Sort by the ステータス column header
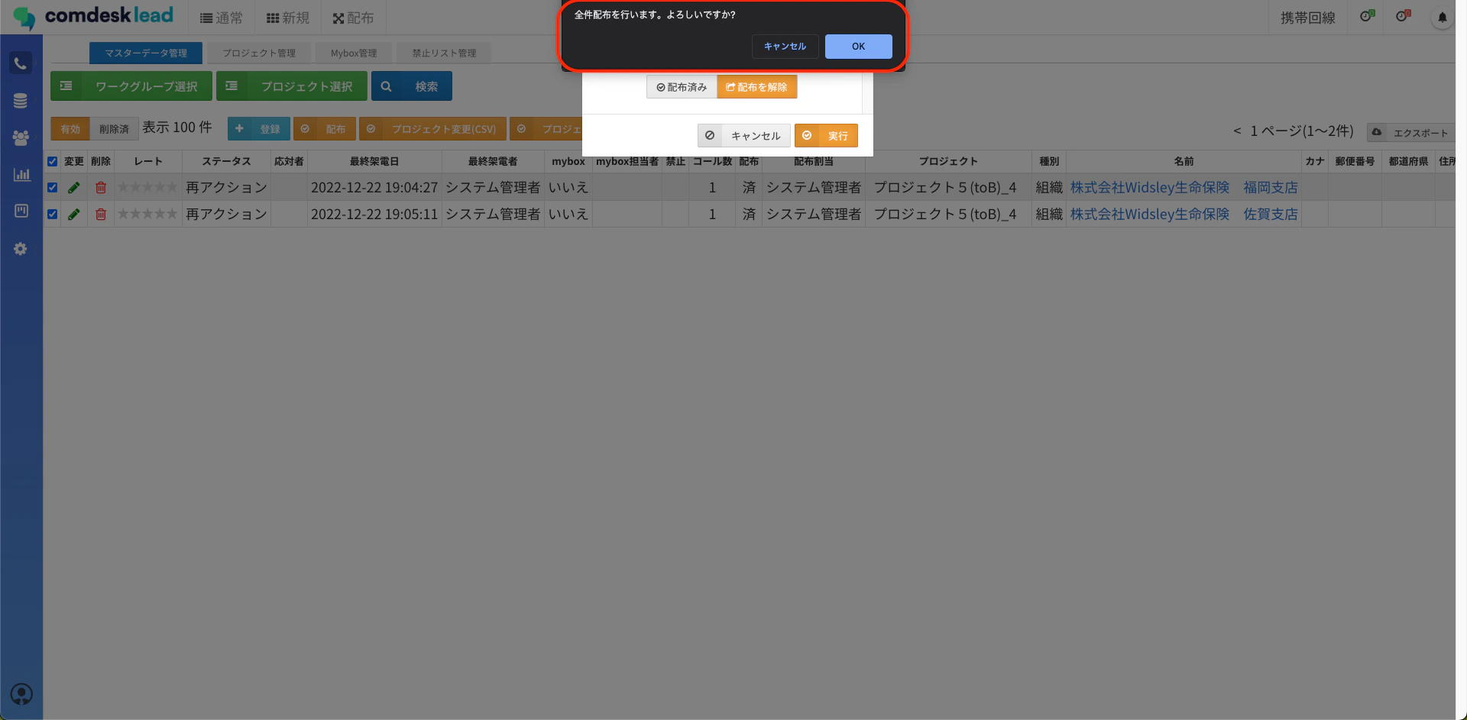This screenshot has height=720, width=1467. [x=226, y=161]
